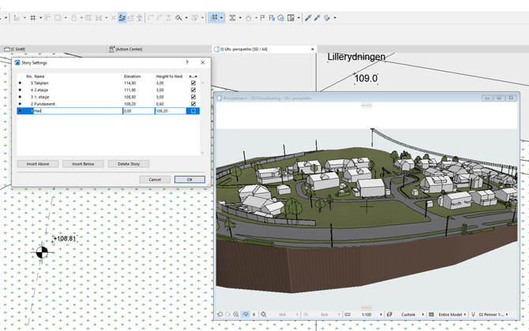Click the syringe inject parameters icon

317,17
